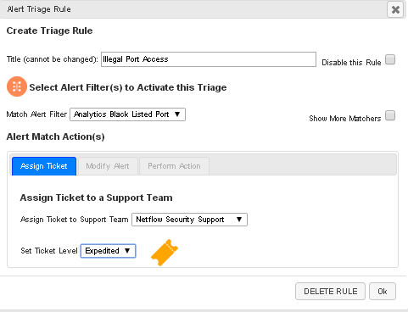Switch to the Modify Alert tab
This screenshot has height=312, width=408.
point(108,166)
